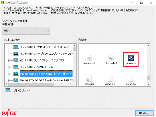Click laptop icon beside インテル(R) ディスプレイドライバー
Screen dimensions: 156x117
pos(16,67)
